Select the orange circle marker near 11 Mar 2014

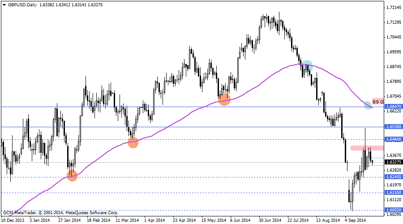coord(133,142)
